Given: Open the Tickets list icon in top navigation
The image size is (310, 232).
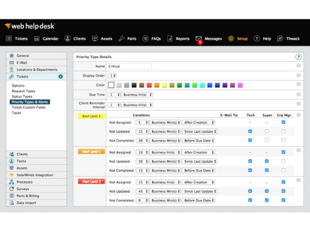Looking at the screenshot, I should coord(9,38).
